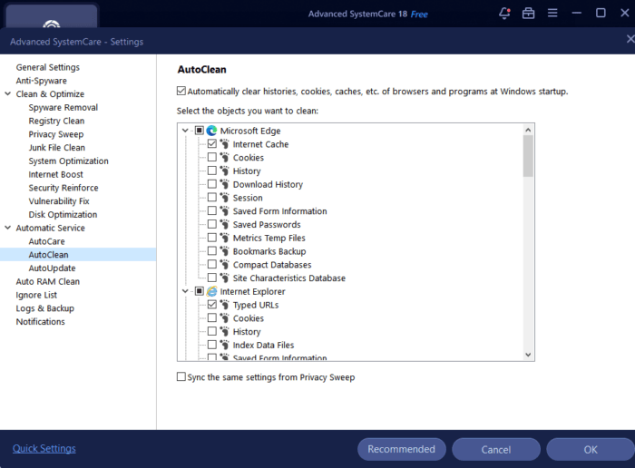
Task: Open the Privacy Sweep settings page
Action: (x=55, y=134)
